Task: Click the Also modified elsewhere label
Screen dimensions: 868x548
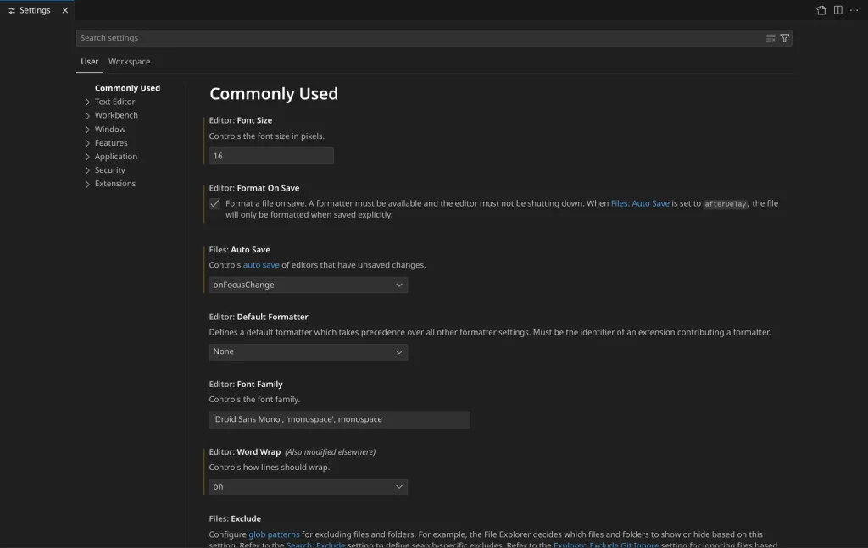Action: pos(330,452)
